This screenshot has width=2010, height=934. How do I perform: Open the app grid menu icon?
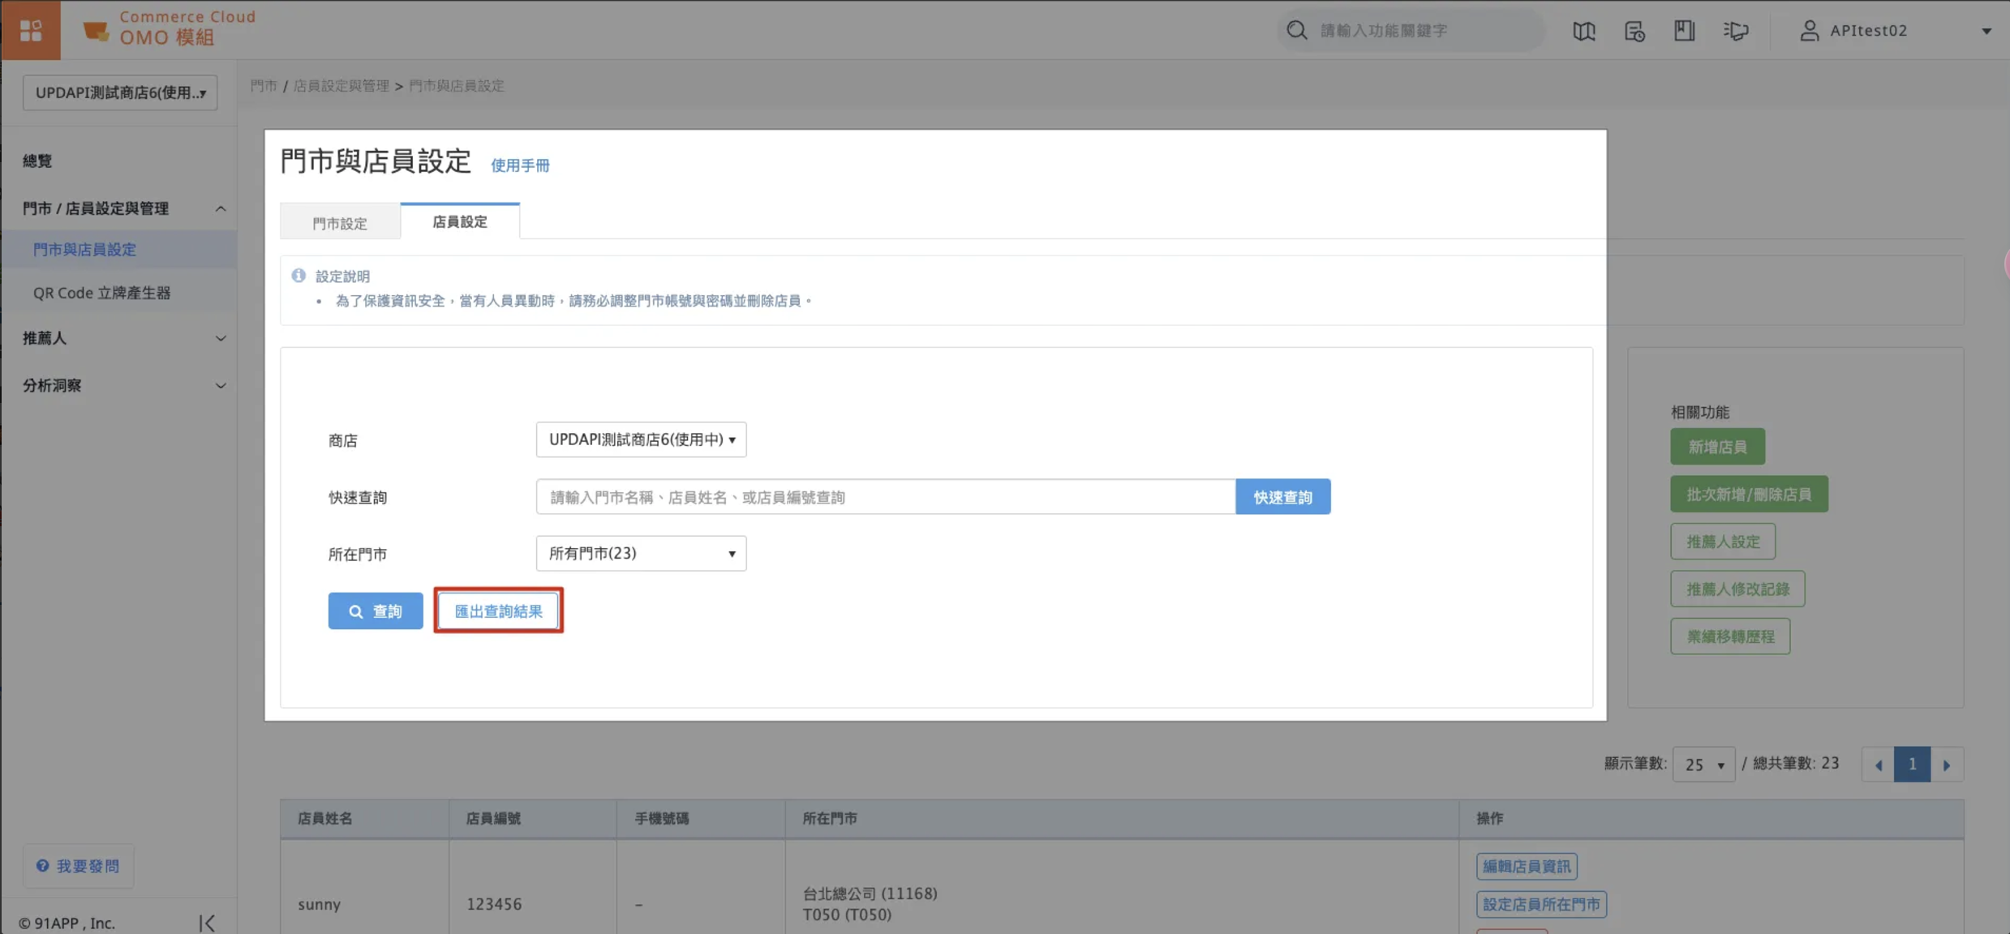click(30, 30)
